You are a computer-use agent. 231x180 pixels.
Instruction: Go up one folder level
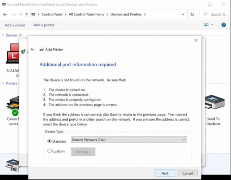pyautogui.click(x=26, y=14)
